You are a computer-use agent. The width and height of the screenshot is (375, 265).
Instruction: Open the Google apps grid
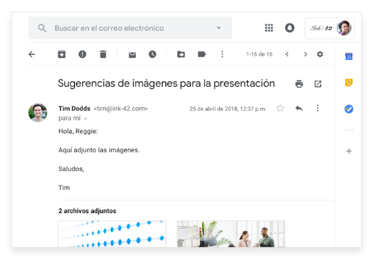coord(269,28)
